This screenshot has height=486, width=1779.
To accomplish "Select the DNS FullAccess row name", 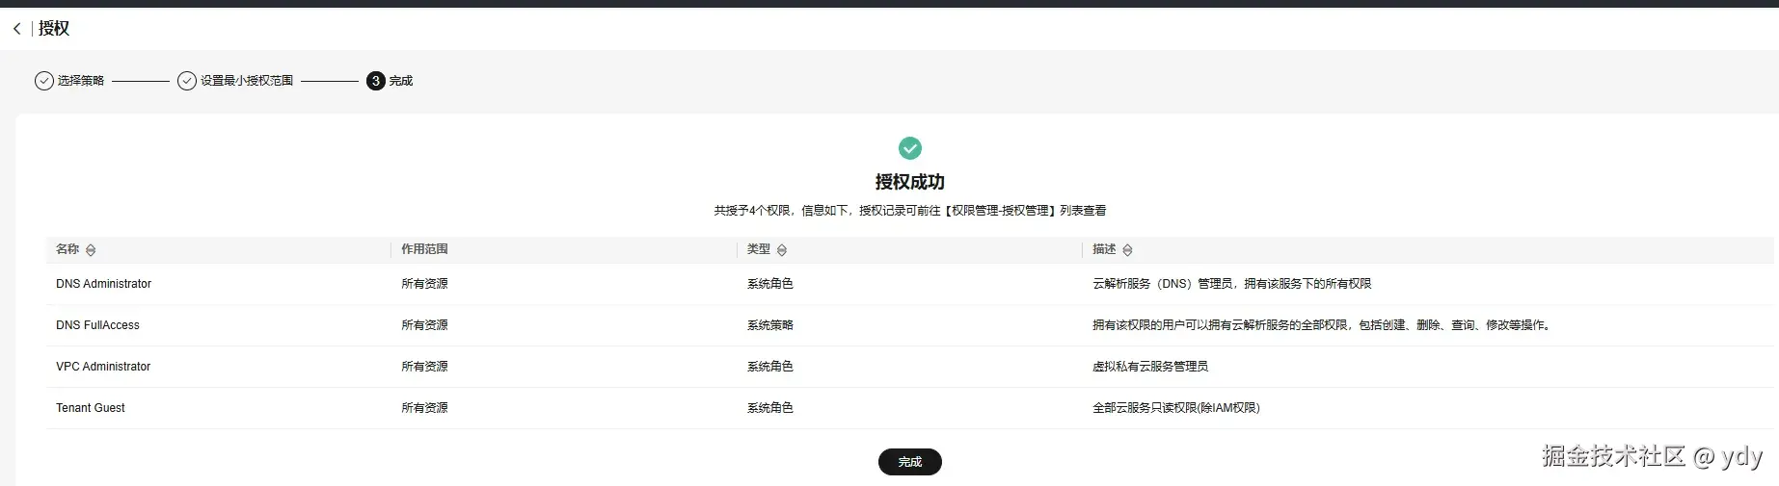I will (x=97, y=325).
